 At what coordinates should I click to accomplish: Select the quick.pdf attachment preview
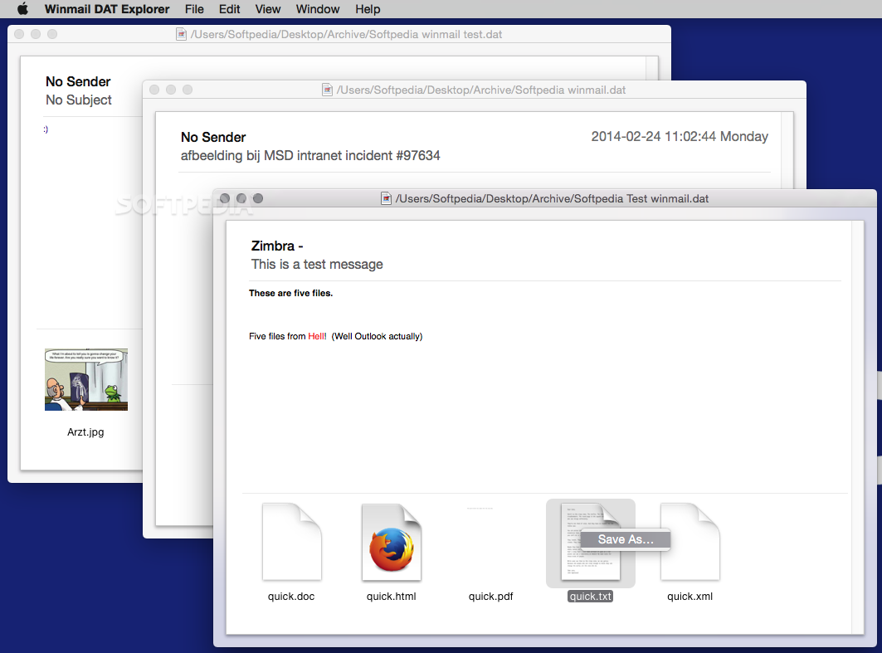click(x=480, y=508)
